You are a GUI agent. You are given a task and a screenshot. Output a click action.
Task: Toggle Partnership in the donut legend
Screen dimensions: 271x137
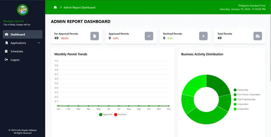(x=241, y=90)
